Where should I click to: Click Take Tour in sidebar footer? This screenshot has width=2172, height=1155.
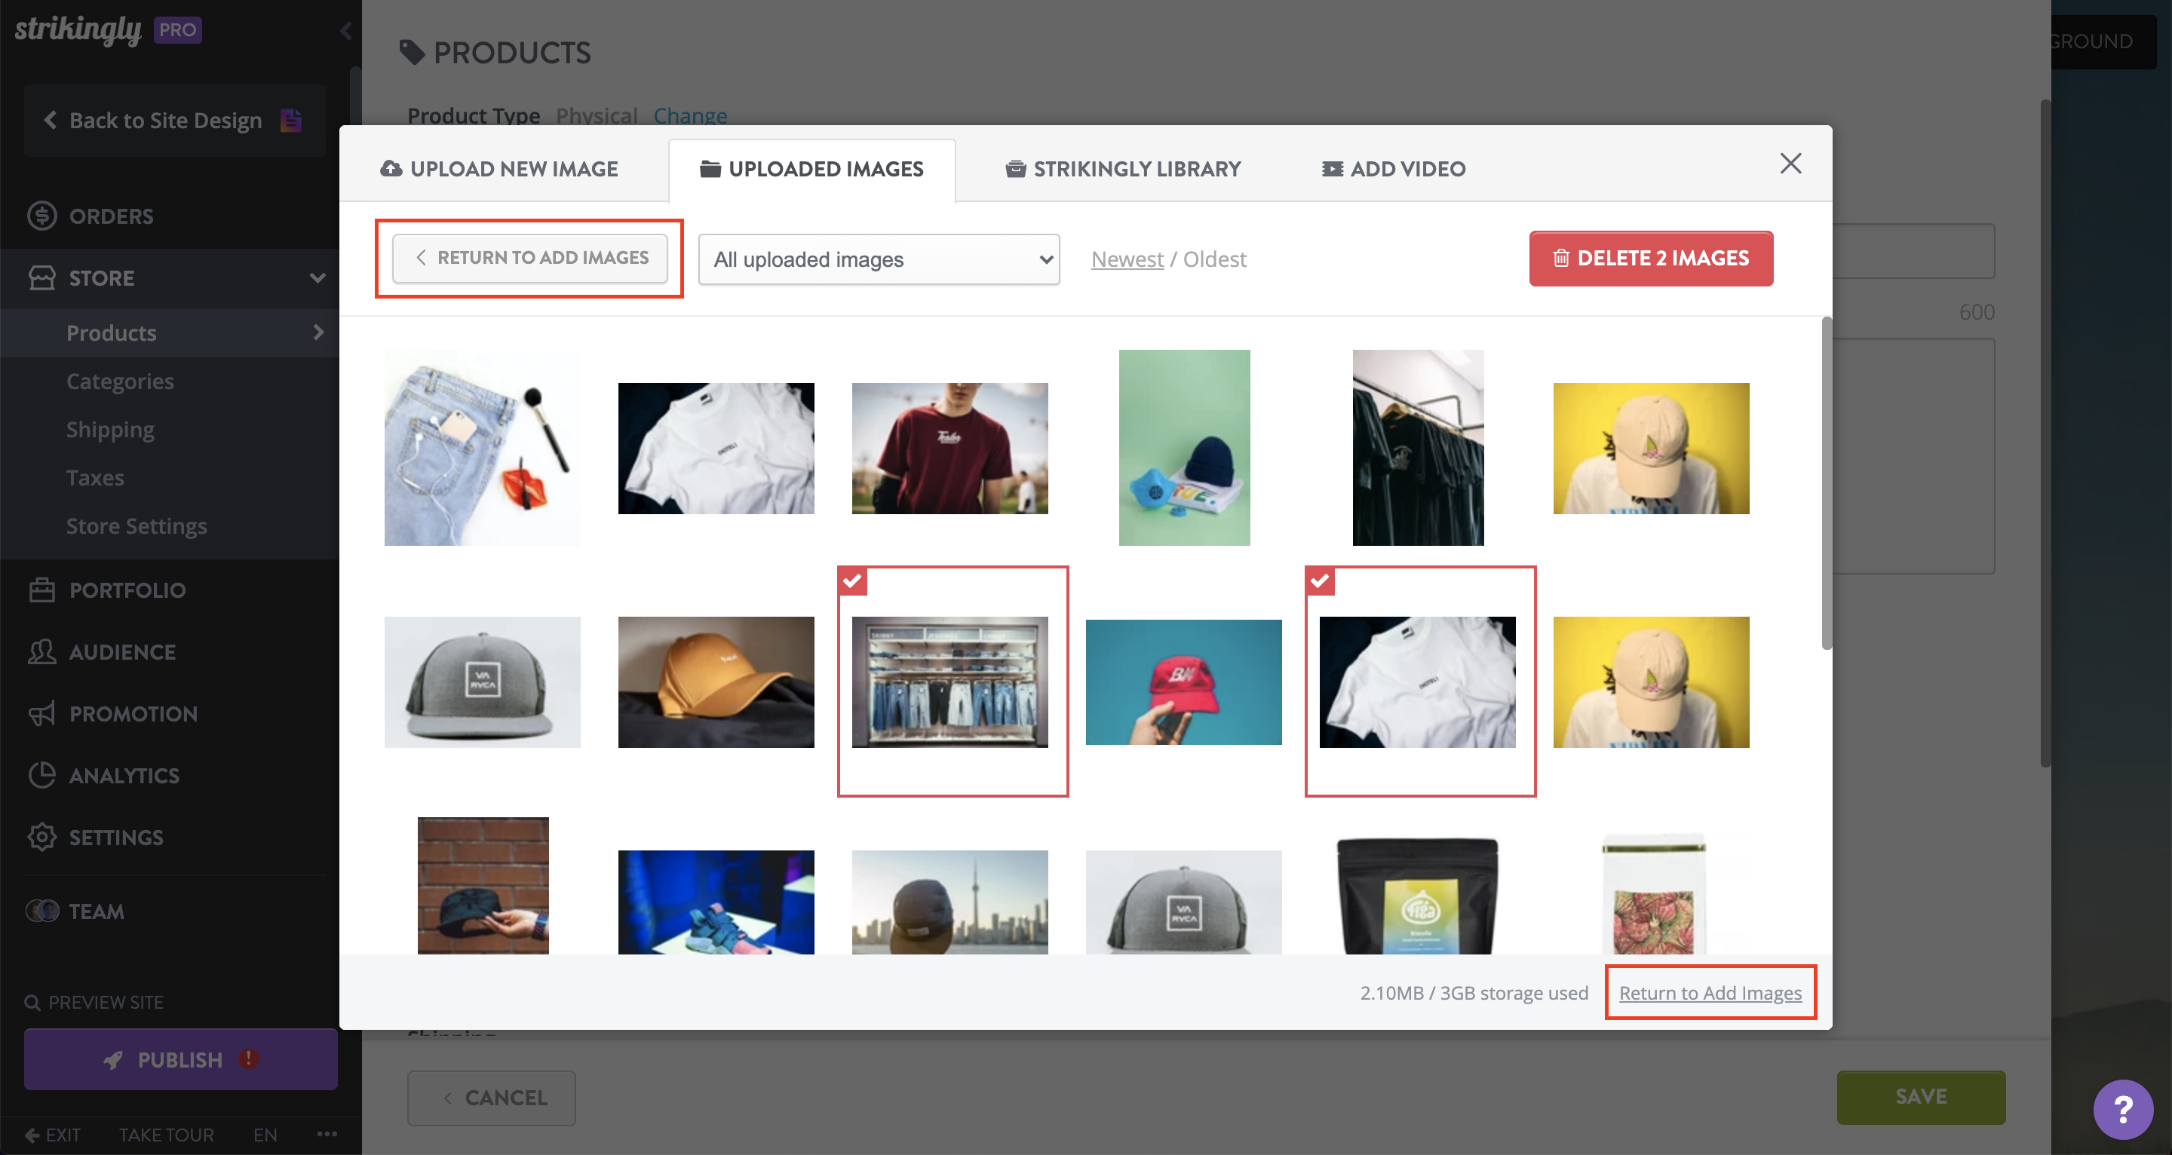pos(166,1134)
